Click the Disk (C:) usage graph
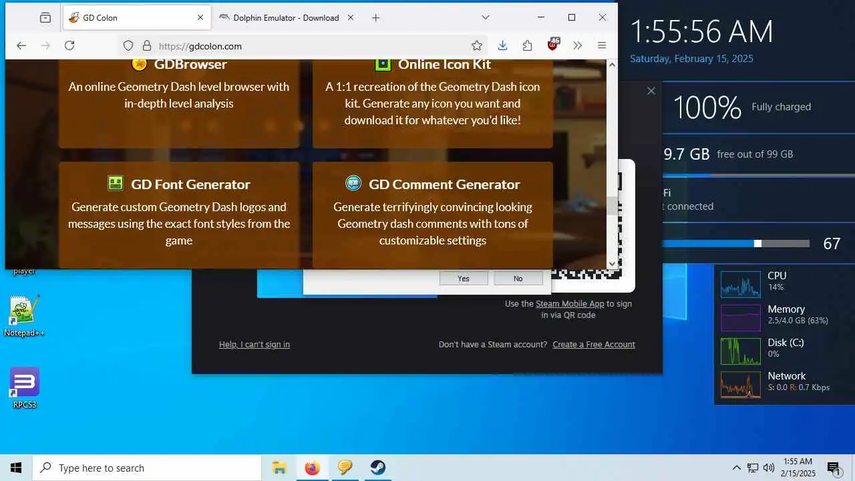855x481 pixels. click(740, 351)
